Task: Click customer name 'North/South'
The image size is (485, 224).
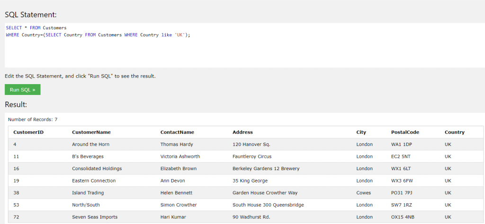Action: (x=86, y=205)
